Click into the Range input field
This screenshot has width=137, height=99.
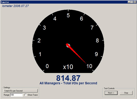tap(16, 95)
